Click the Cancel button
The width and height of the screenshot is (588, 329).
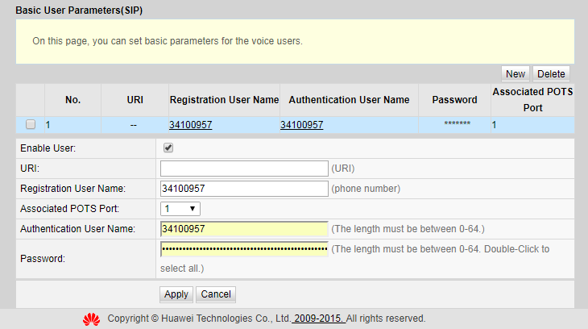tap(216, 294)
